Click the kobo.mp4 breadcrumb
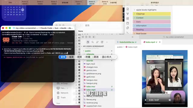Image resolution: width=193 pixels, height=108 pixels. click(133, 47)
